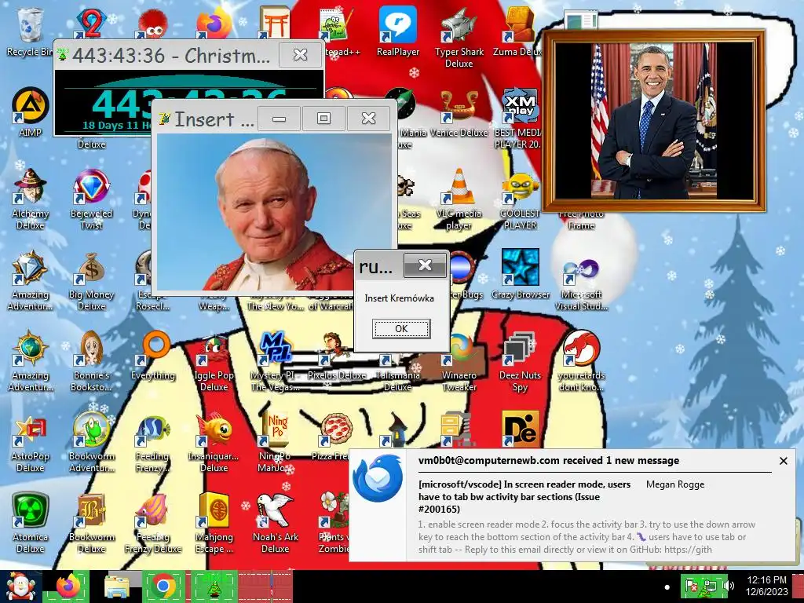
Task: Open Deez Nuts Spy shortcut
Action: tap(521, 361)
